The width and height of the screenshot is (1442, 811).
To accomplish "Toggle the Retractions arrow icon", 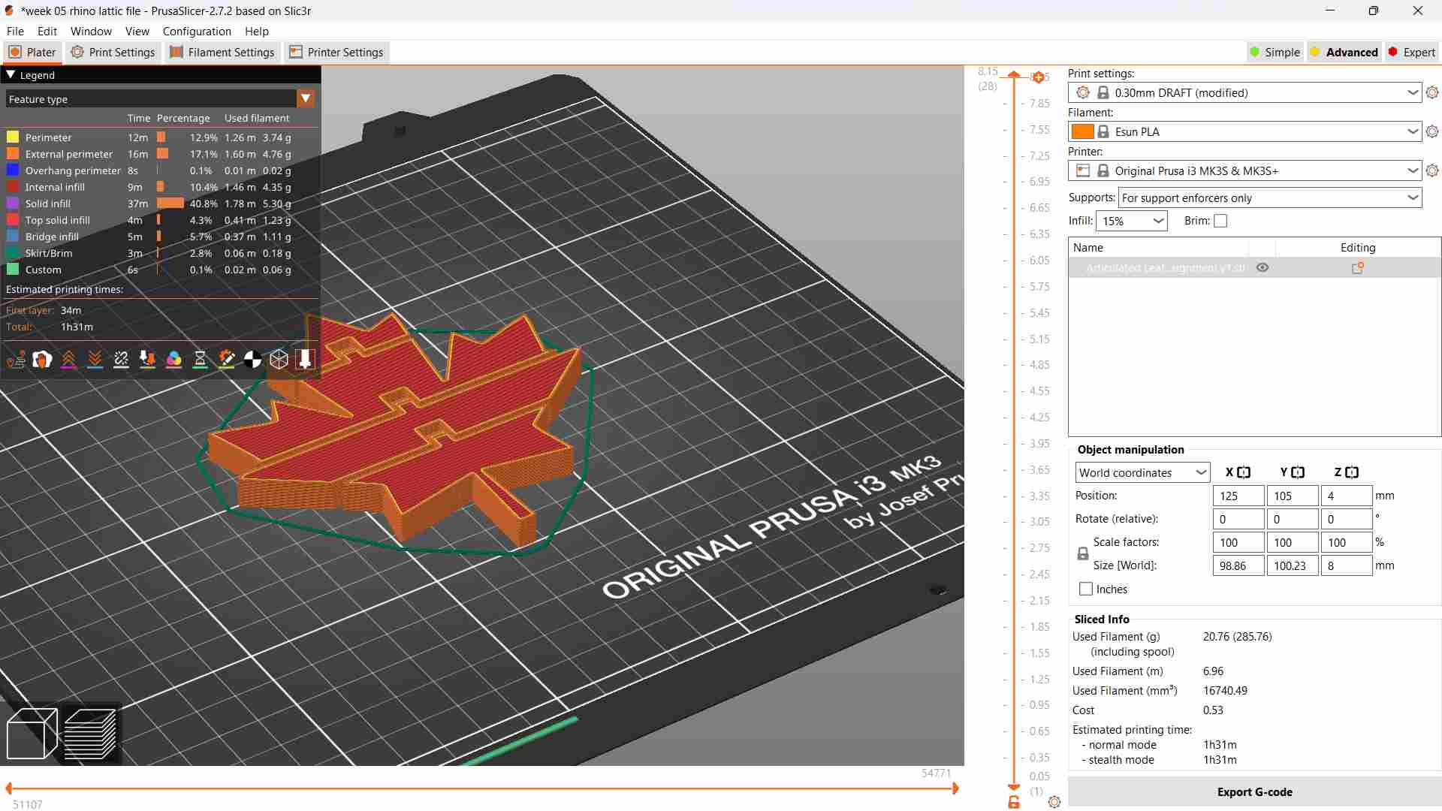I will pyautogui.click(x=68, y=360).
